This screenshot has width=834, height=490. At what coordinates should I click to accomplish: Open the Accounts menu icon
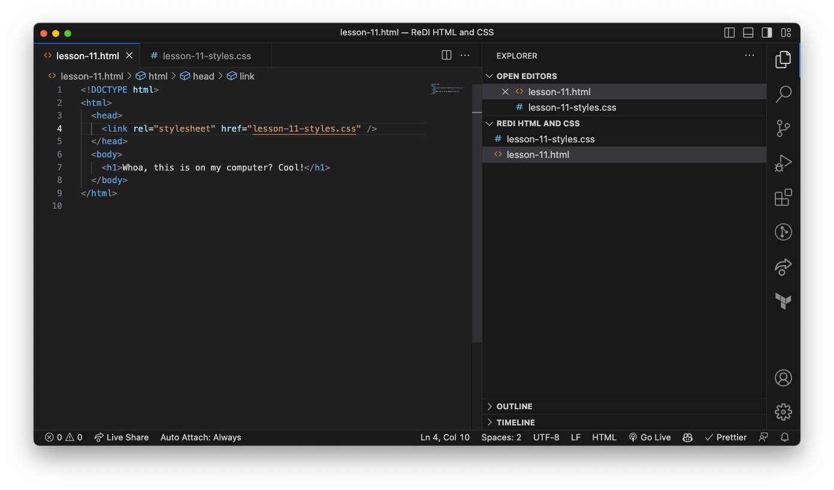coord(783,378)
